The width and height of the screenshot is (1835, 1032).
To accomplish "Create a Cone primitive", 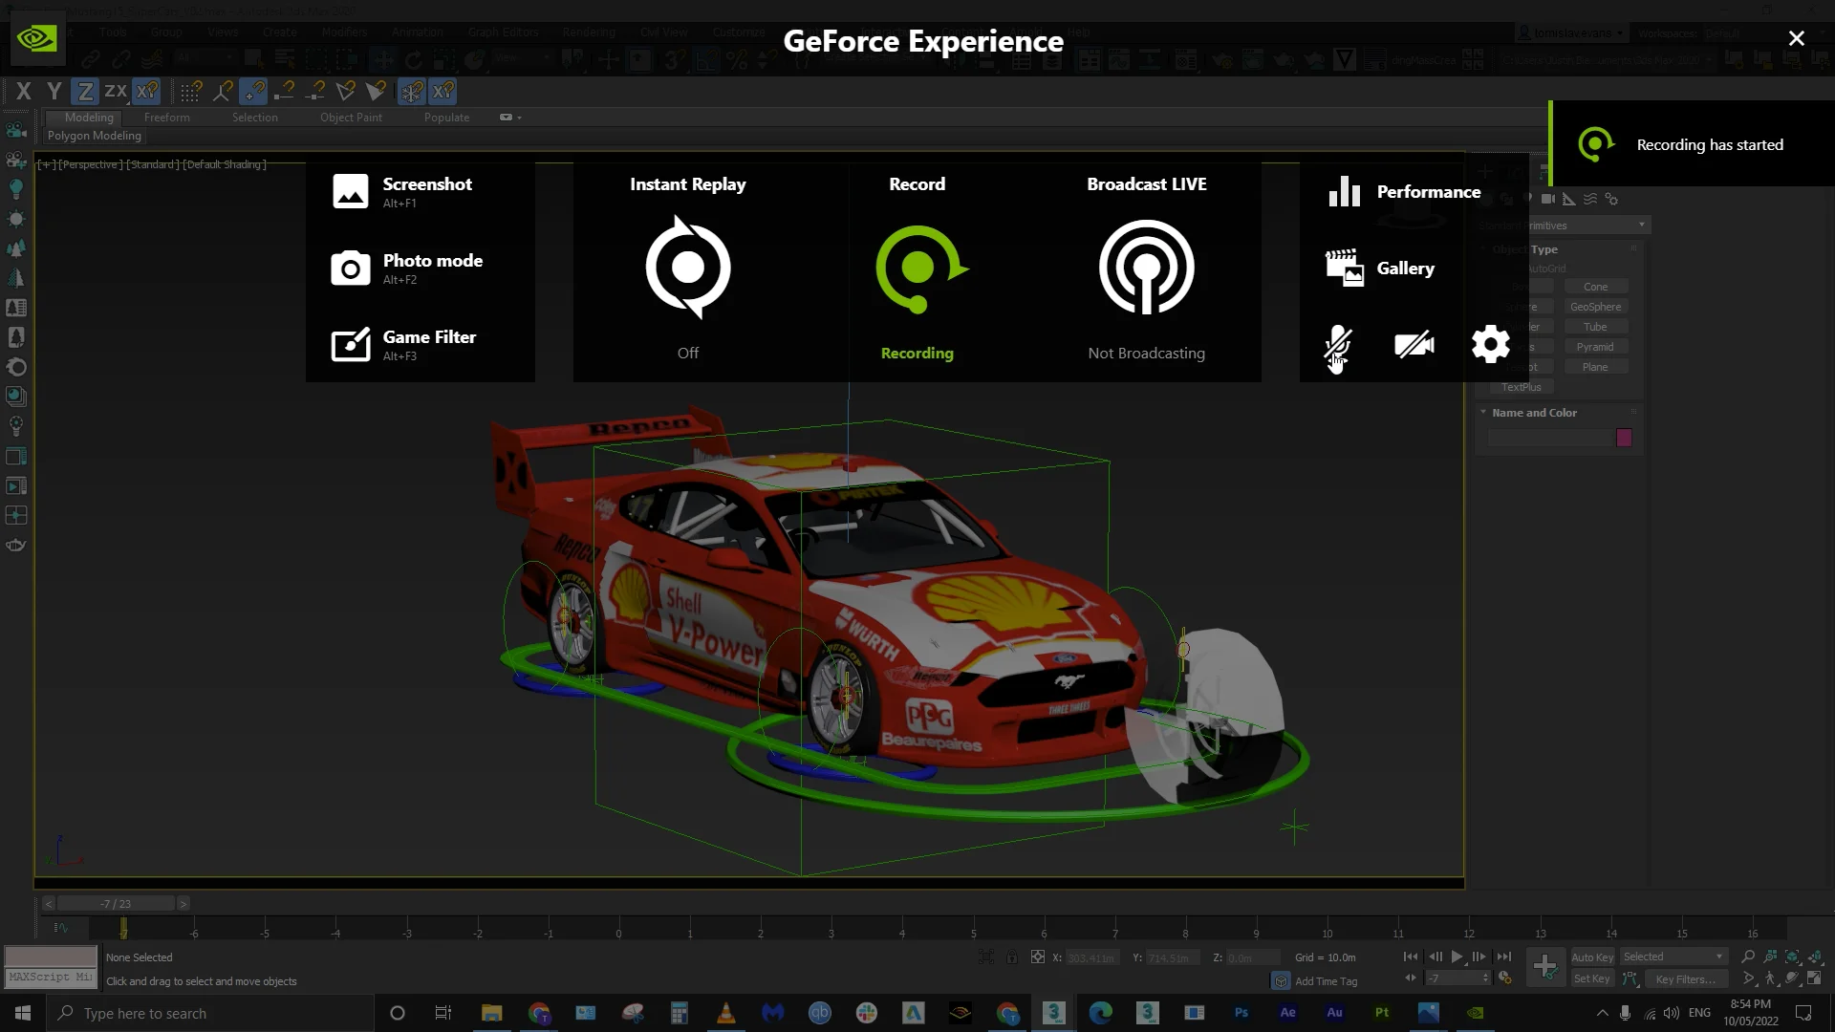I will [x=1595, y=287].
